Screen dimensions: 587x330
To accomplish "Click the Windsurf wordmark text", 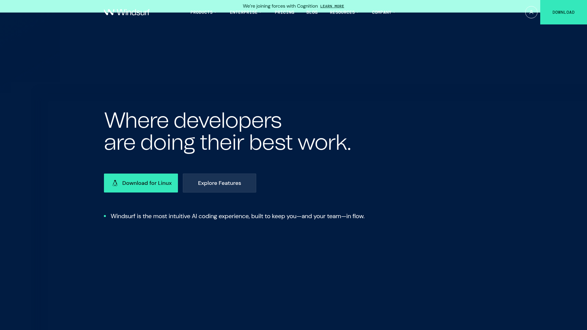I will tap(133, 12).
